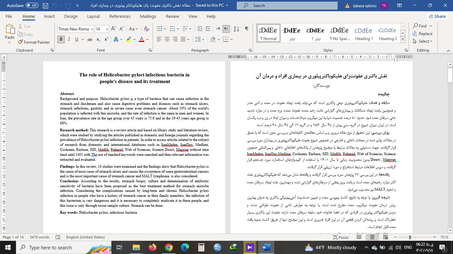Click the Share button

[x=437, y=16]
